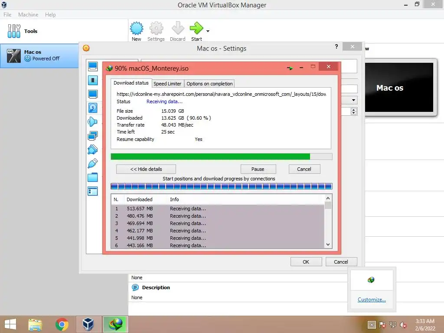Screen dimensions: 444x333
Task: Click the New virtual machine toolbar icon
Action: point(137,28)
